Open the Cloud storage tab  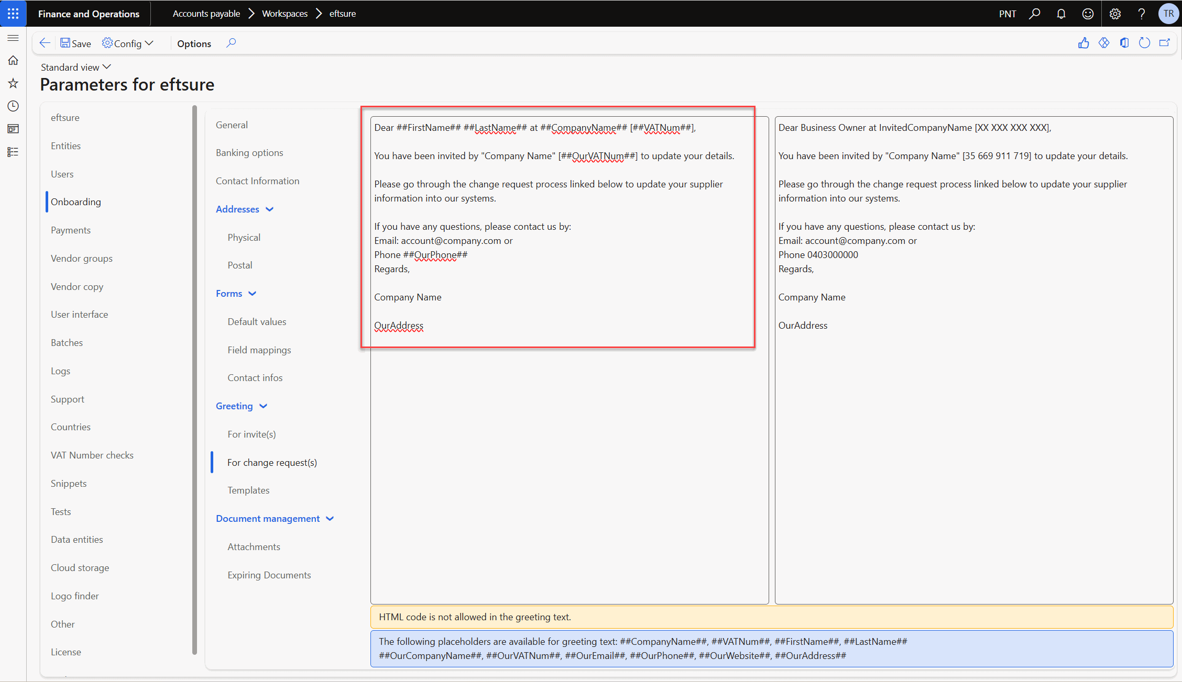(80, 568)
